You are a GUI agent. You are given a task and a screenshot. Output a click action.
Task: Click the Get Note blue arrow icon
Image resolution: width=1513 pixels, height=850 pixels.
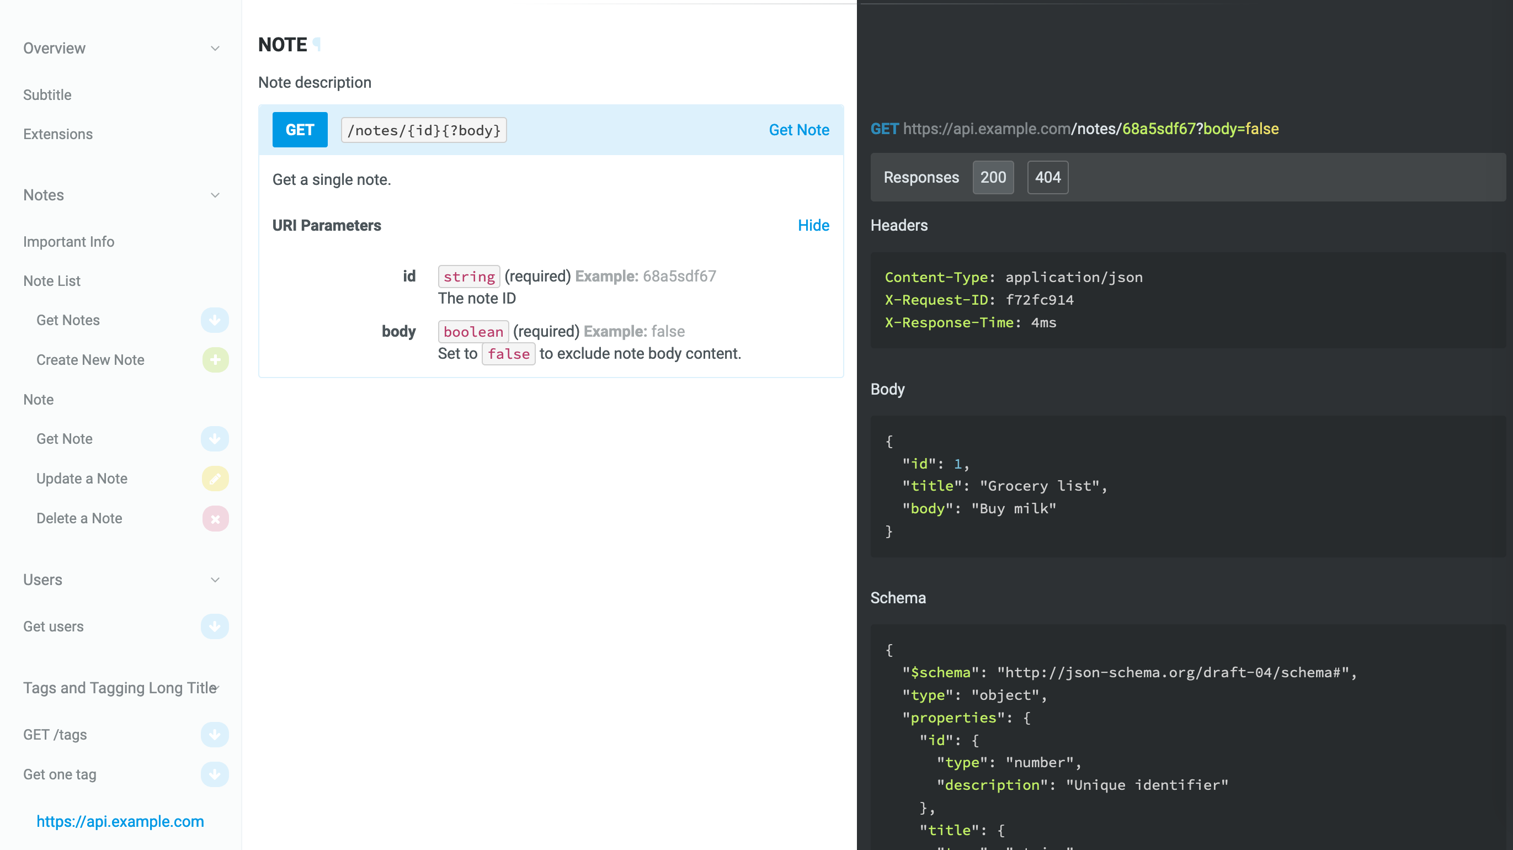pyautogui.click(x=215, y=439)
